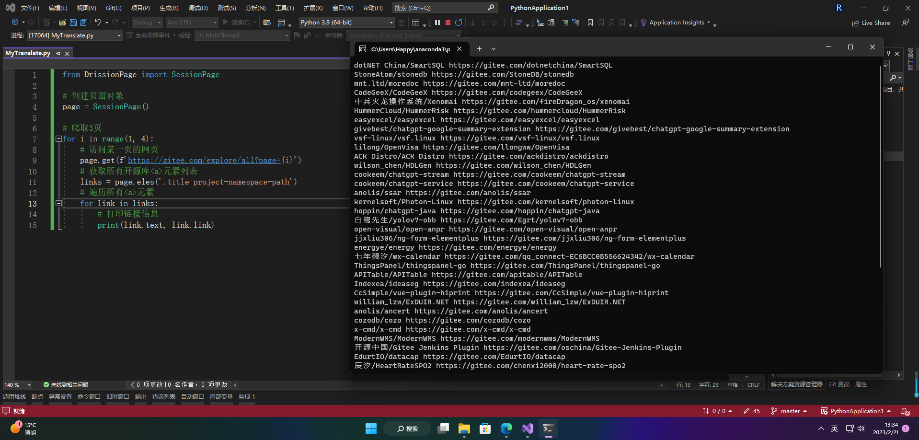
Task: Step into the next statement
Action: pyautogui.click(x=473, y=22)
